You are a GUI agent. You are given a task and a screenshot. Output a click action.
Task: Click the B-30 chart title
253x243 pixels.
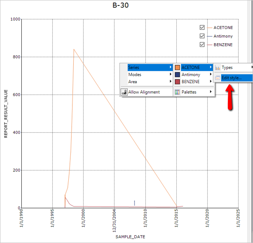[x=121, y=5]
